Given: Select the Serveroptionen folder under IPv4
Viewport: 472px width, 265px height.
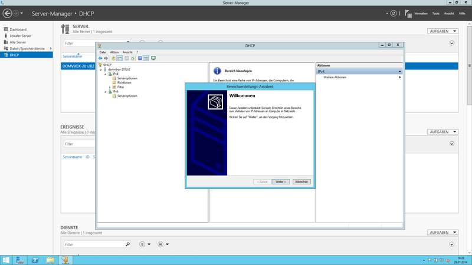Looking at the screenshot, I should pos(127,78).
